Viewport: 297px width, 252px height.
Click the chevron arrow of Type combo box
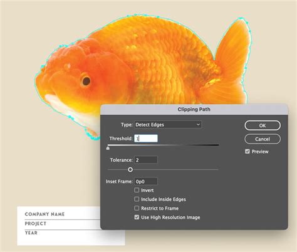pos(198,125)
